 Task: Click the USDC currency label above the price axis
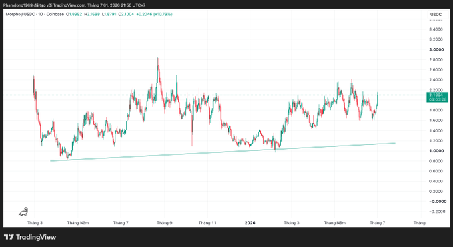(436, 14)
